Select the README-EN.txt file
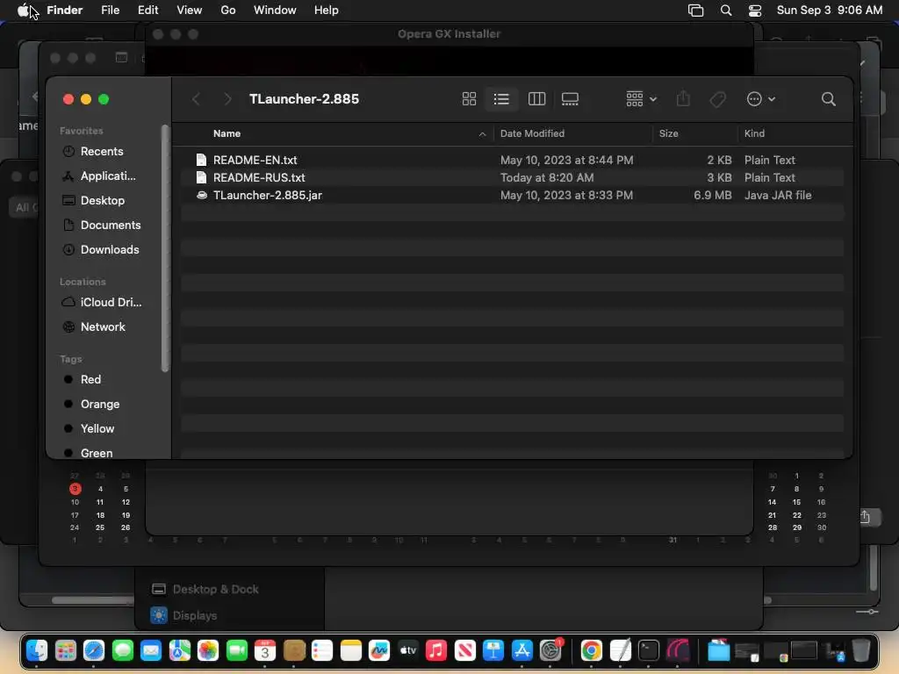This screenshot has height=674, width=899. tap(512, 160)
